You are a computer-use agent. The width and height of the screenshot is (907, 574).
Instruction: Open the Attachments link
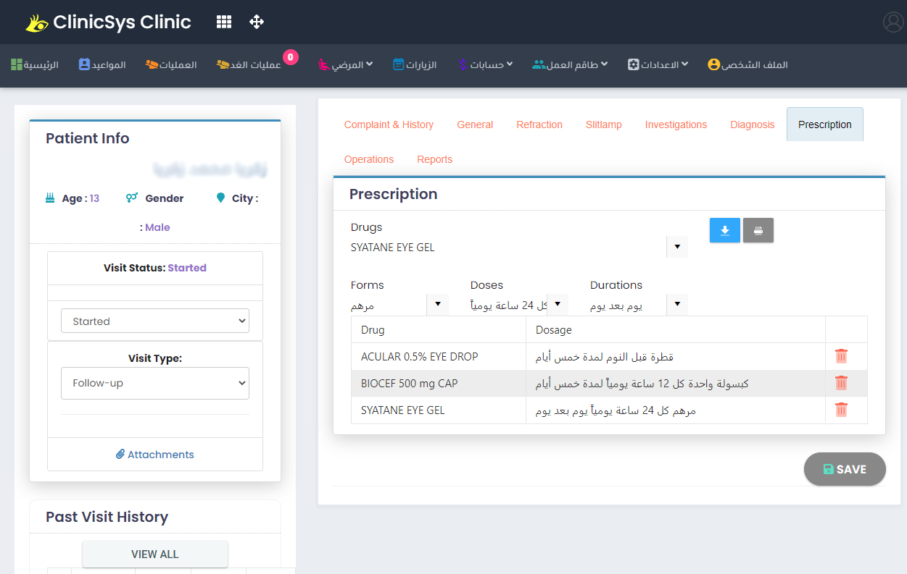click(x=155, y=455)
